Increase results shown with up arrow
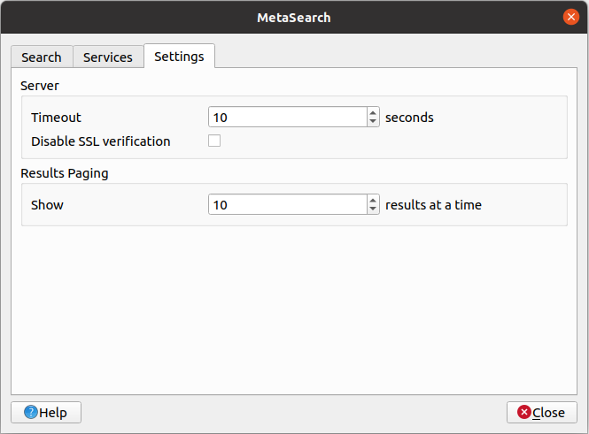589x434 pixels. click(373, 200)
